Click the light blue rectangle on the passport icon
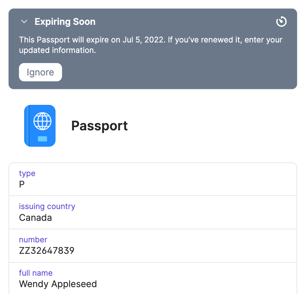This screenshot has width=305, height=294. tap(42, 139)
